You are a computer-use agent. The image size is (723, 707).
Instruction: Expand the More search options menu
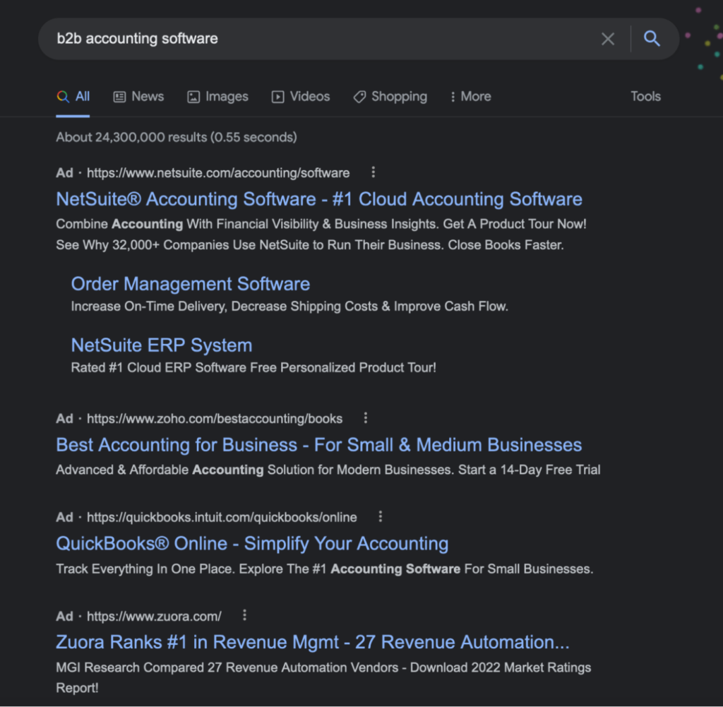[470, 96]
